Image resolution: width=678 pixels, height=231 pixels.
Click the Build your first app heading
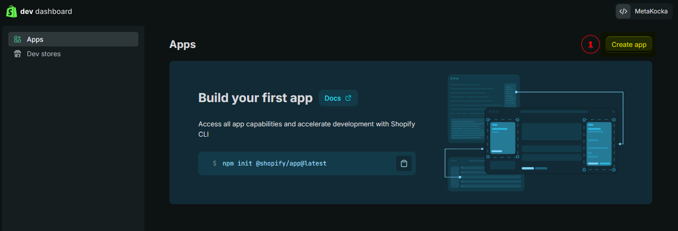(255, 98)
